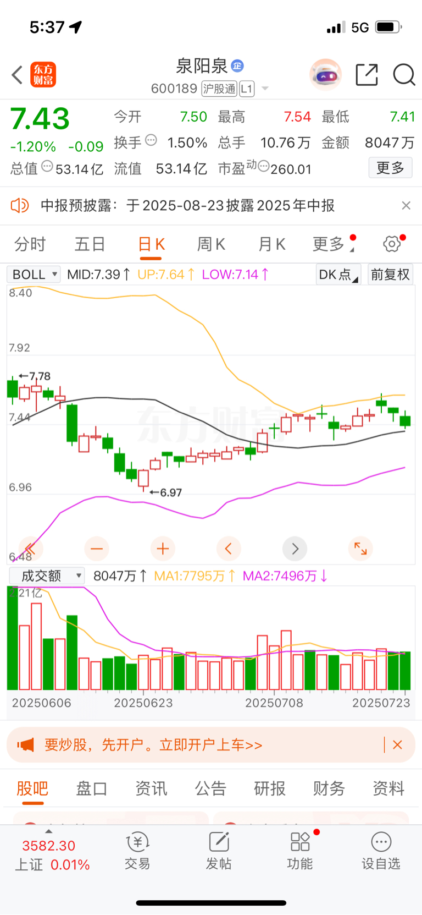The height and width of the screenshot is (915, 422).
Task: Switch to 资讯 tab
Action: click(151, 788)
